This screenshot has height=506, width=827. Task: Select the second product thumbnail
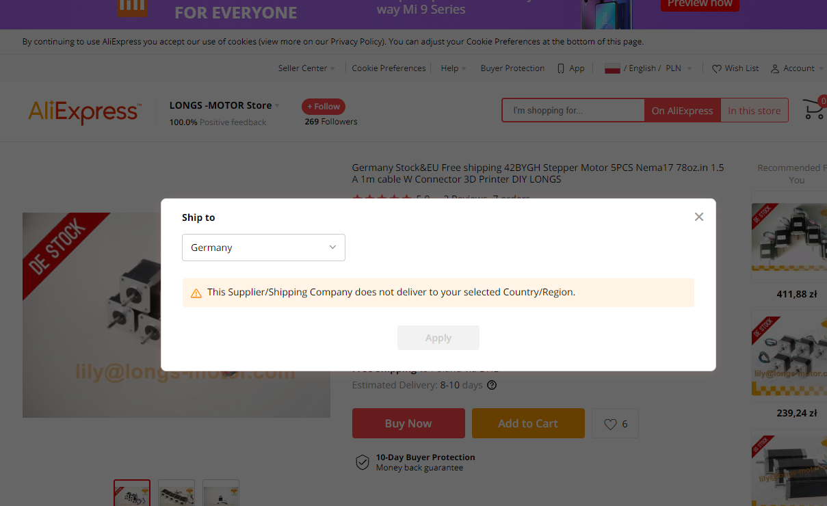[176, 493]
